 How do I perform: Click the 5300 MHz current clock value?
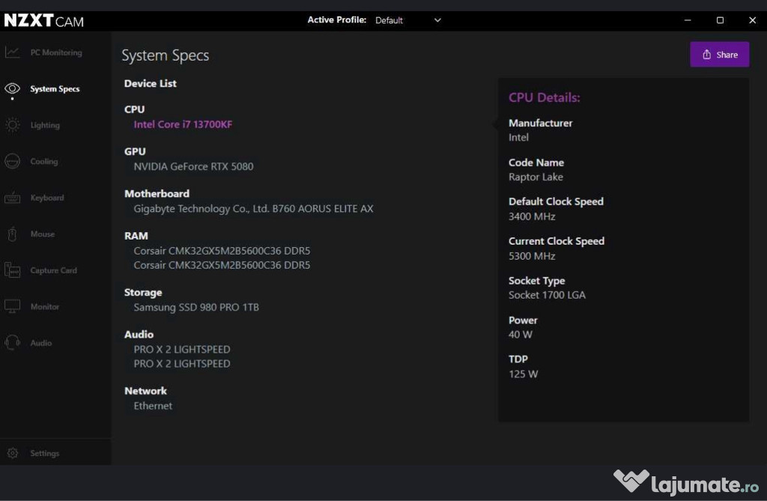tap(532, 256)
